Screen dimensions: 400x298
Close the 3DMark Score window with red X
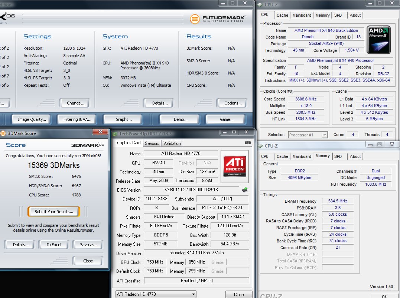[x=101, y=132]
